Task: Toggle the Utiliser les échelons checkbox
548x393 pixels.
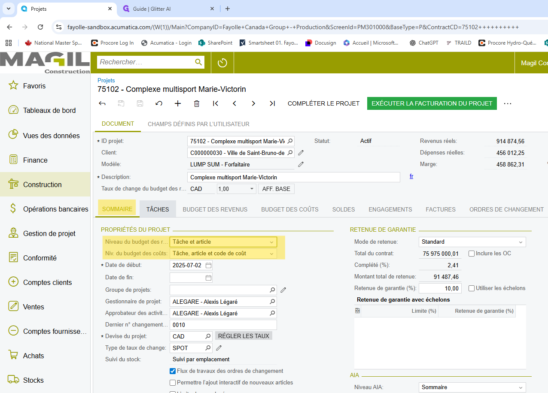Action: (472, 288)
